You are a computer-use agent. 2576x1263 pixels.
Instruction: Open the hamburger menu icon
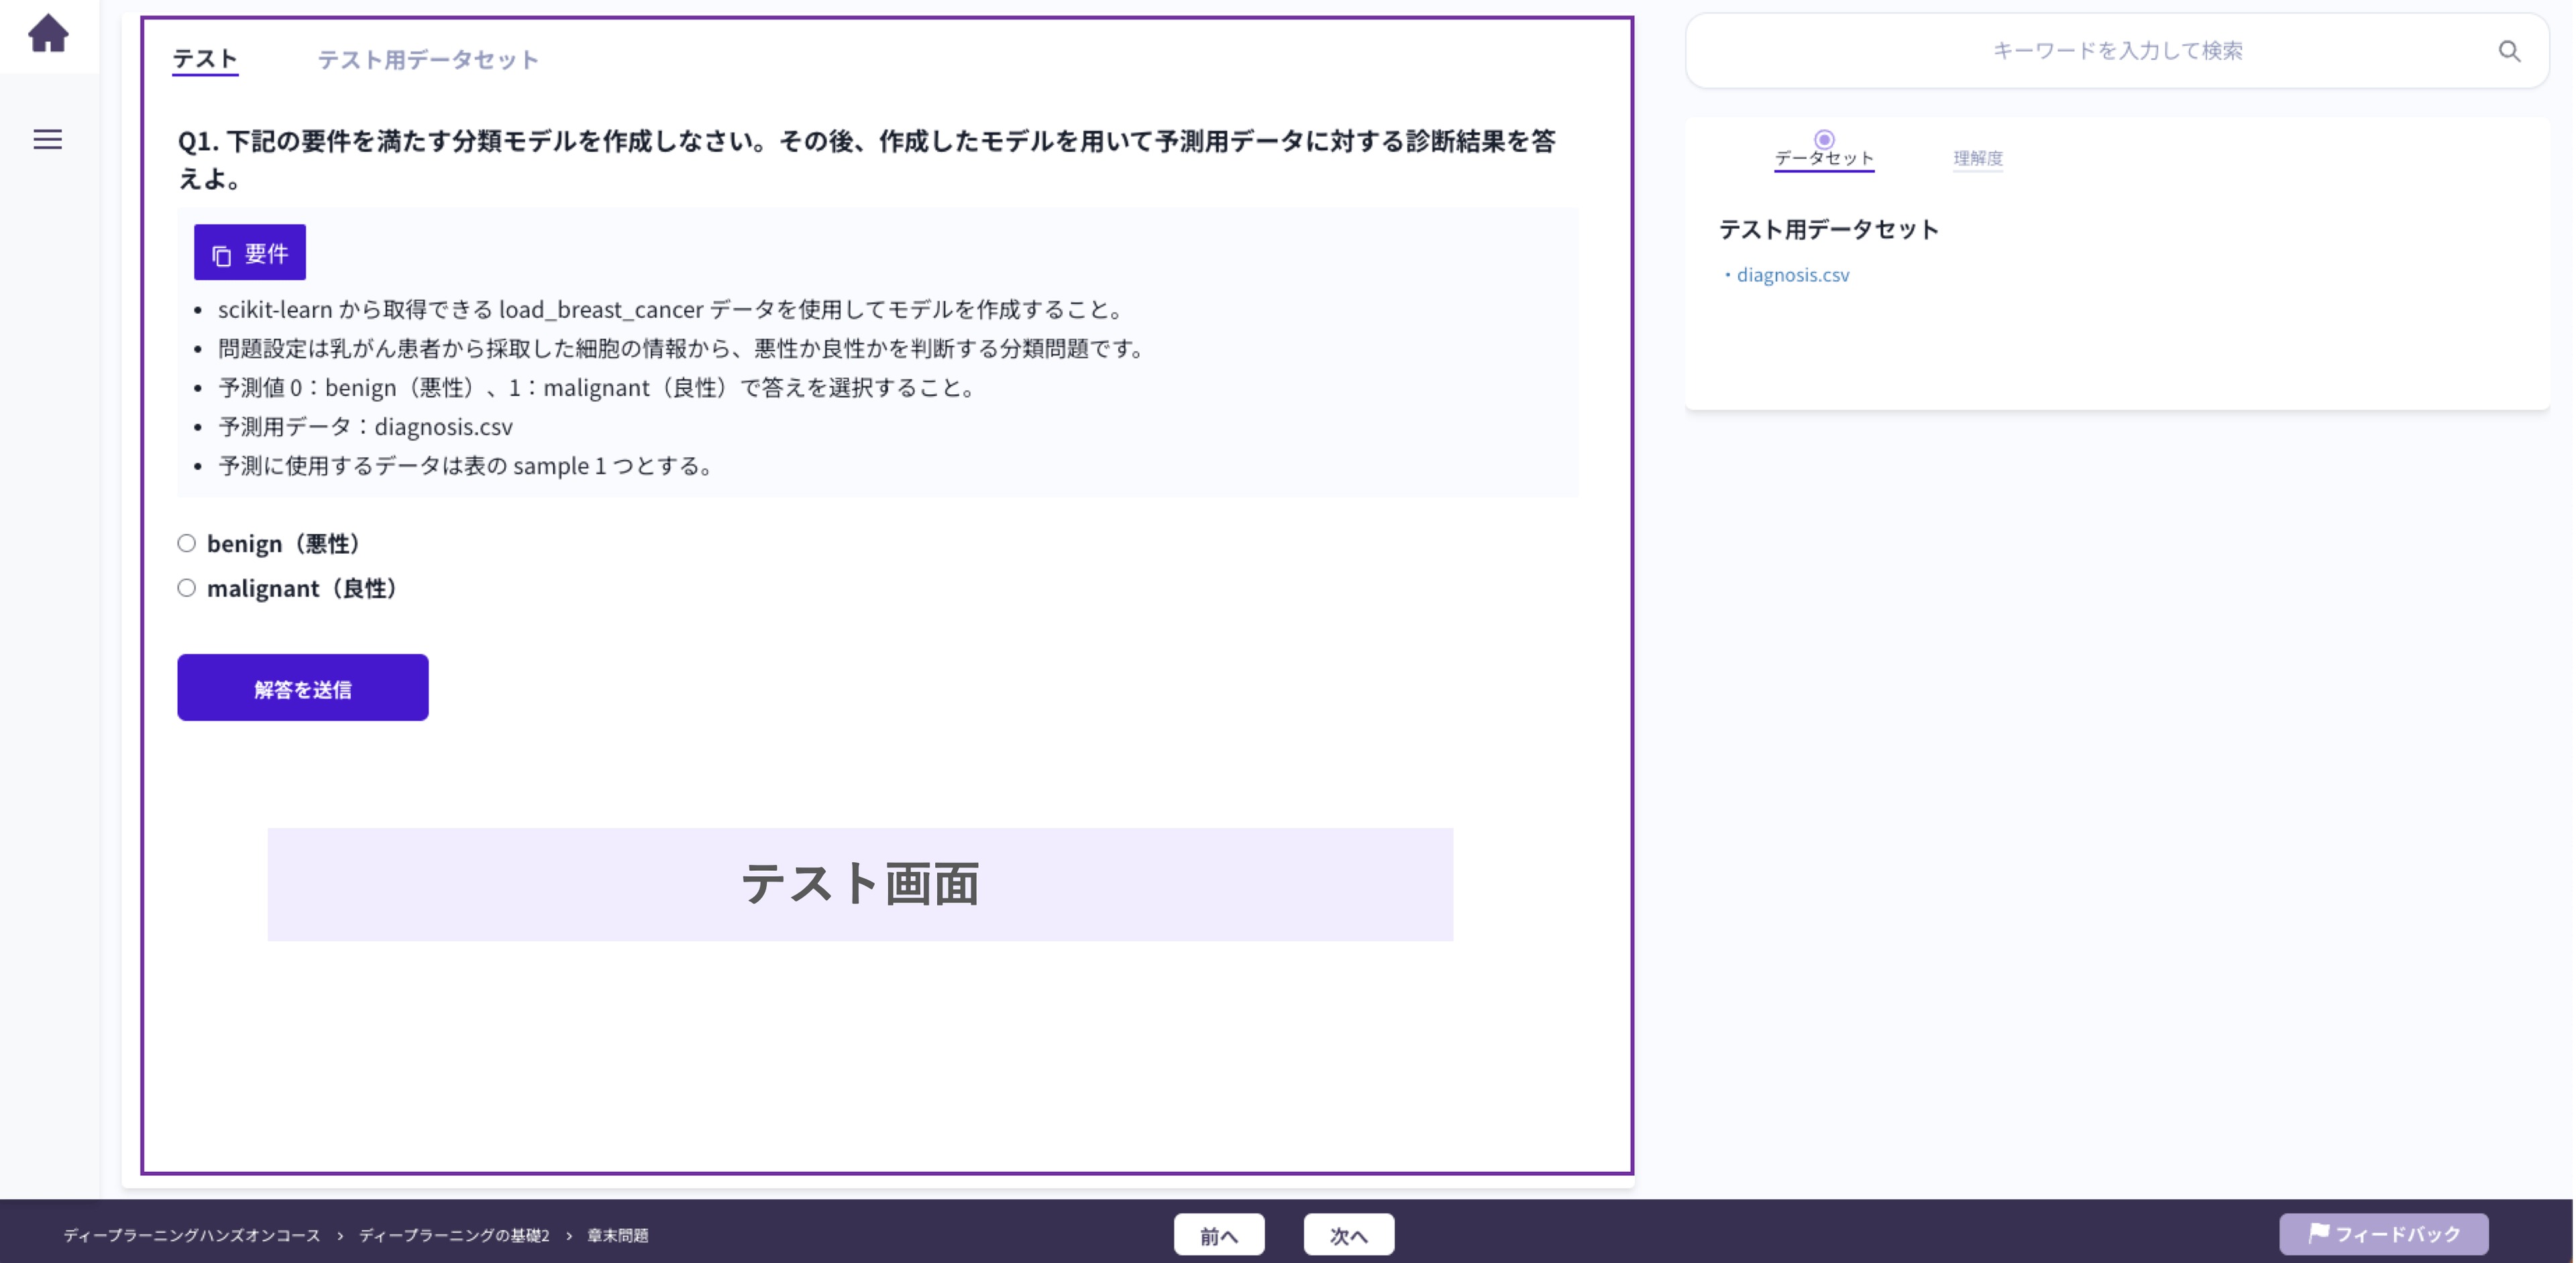click(48, 139)
